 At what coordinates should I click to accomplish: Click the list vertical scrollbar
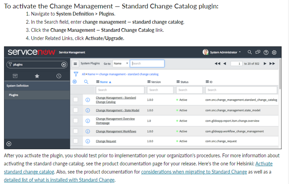point(280,74)
